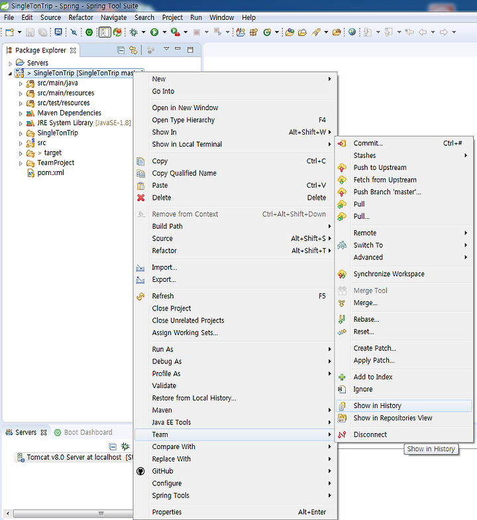Open the Team submenu item
Image resolution: width=477 pixels, height=520 pixels.
(234, 434)
